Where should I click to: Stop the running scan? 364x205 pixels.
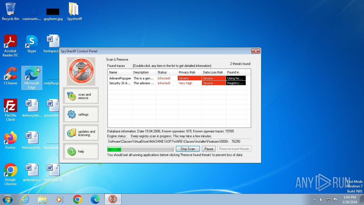(x=188, y=149)
